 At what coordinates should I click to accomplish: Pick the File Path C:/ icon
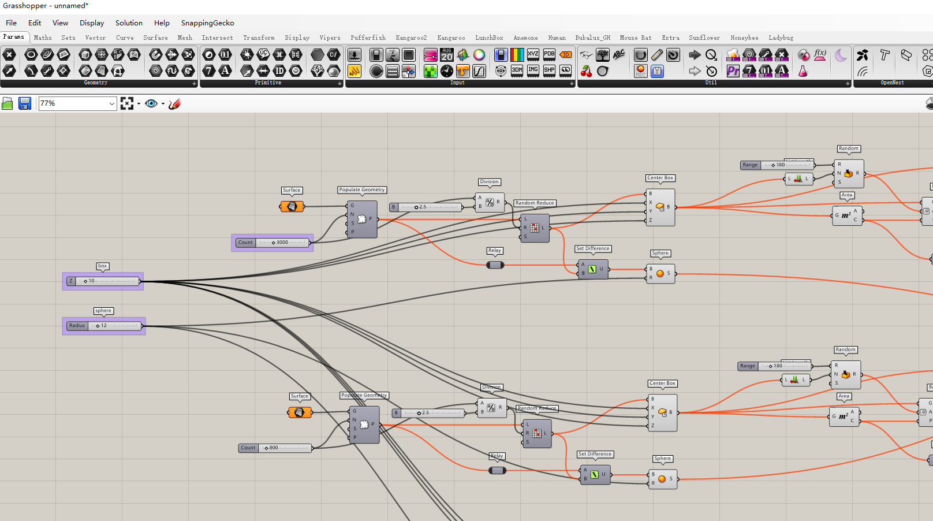pos(334,55)
